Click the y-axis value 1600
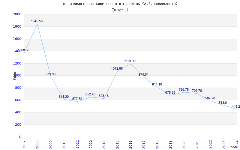Screen dimensions: 240x150 (17, 39)
